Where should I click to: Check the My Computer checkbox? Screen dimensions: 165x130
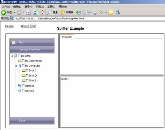tap(23, 66)
